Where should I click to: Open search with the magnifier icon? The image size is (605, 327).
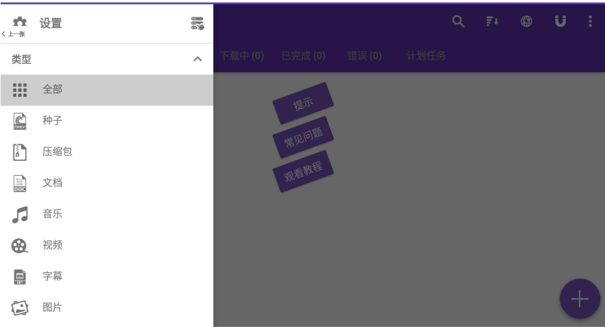coord(458,22)
